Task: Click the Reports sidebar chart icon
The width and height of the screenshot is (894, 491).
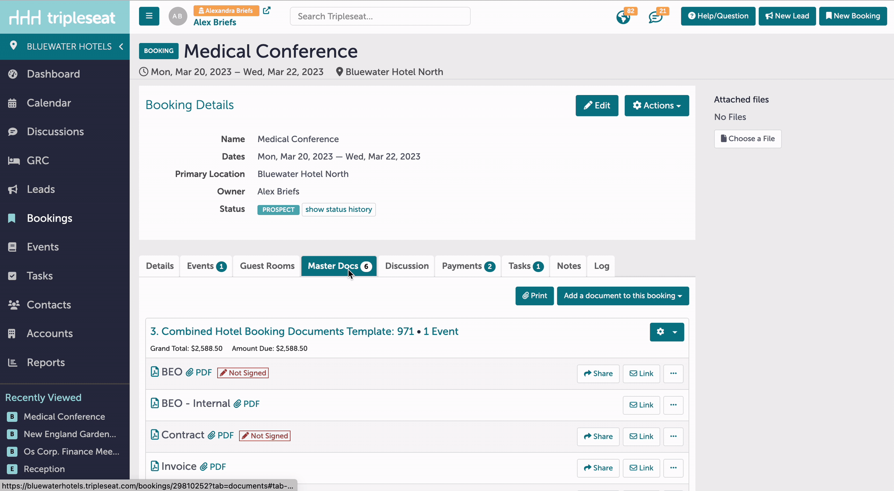Action: click(13, 362)
